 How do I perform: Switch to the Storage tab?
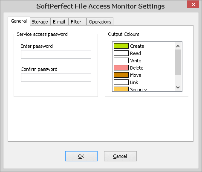point(40,22)
